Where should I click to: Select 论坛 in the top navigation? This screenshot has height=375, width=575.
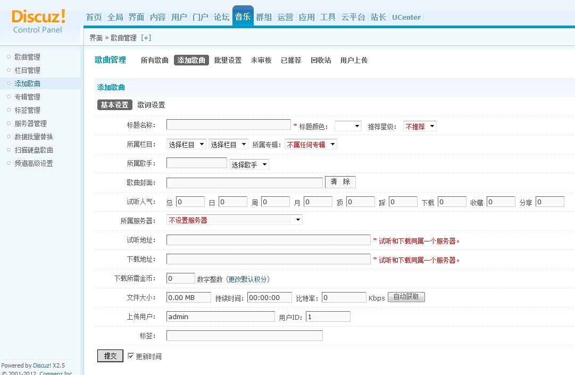[221, 17]
